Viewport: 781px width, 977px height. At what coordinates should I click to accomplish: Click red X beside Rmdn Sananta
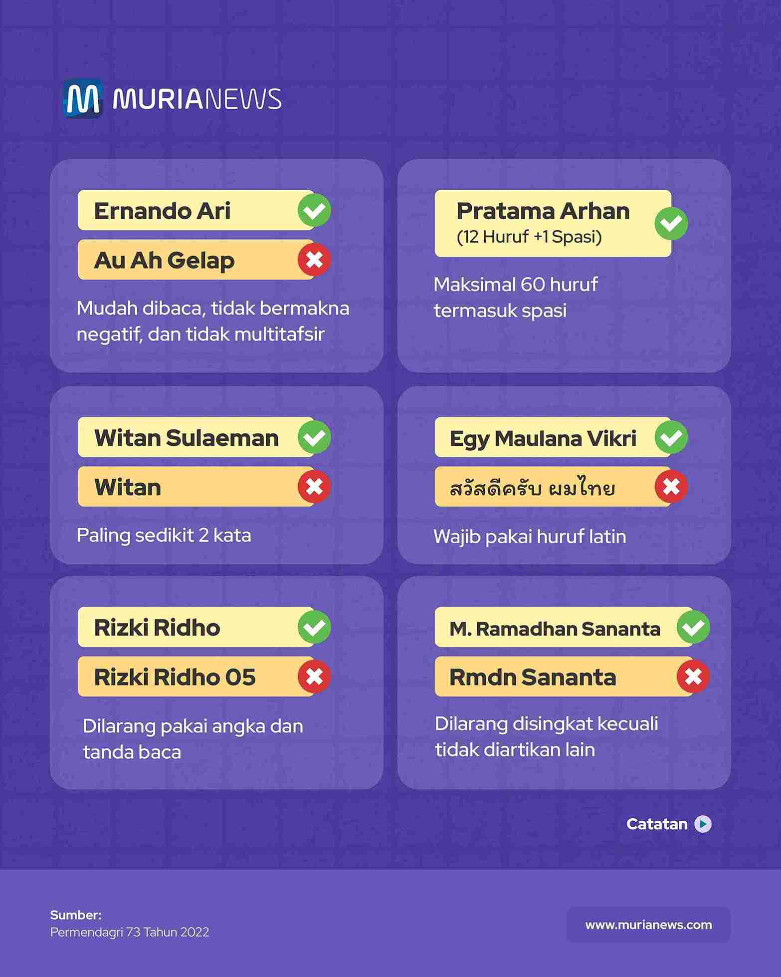click(693, 676)
